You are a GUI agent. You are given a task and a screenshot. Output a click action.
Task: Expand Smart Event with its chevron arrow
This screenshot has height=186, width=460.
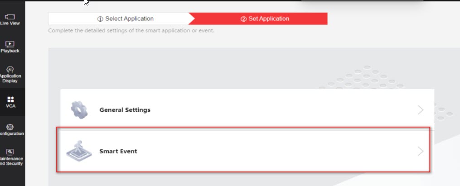pyautogui.click(x=421, y=151)
